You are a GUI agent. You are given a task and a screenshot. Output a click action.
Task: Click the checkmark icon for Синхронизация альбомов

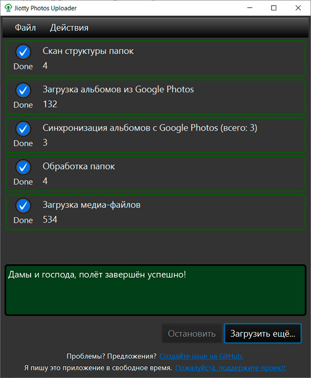click(x=23, y=128)
